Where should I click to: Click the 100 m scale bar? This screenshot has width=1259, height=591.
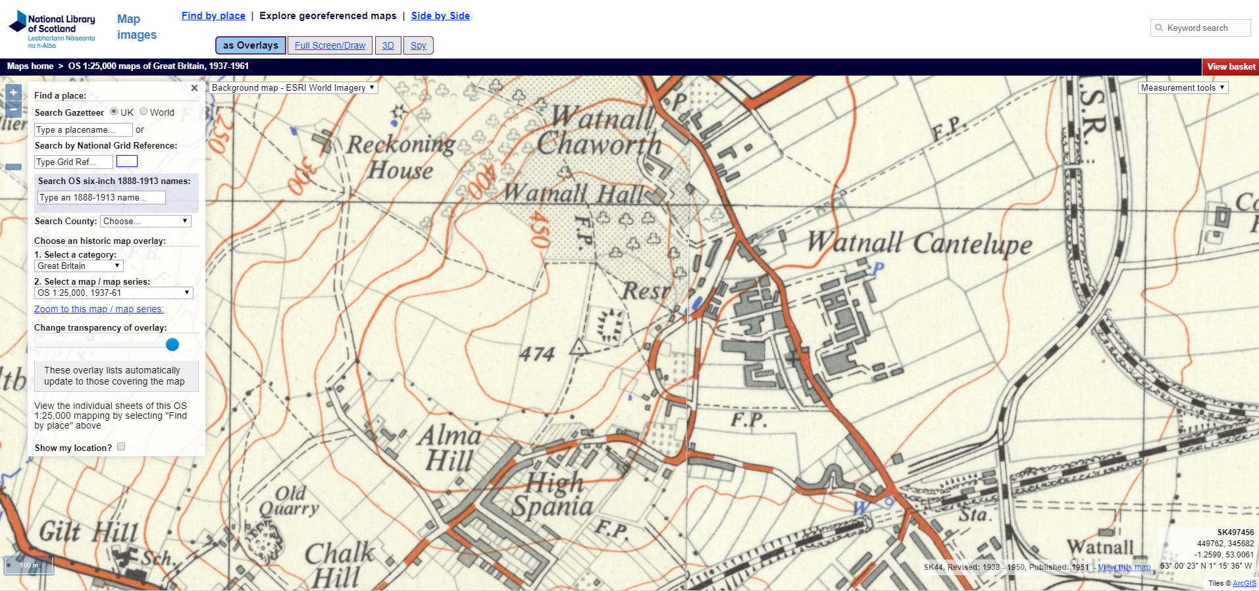[x=29, y=565]
